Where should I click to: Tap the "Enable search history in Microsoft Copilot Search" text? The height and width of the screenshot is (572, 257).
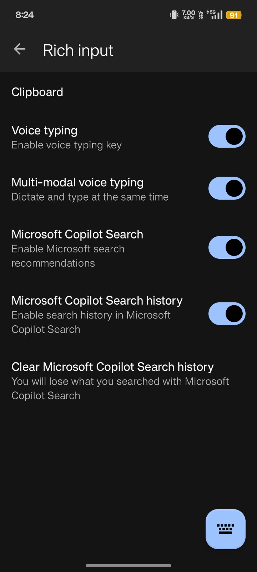click(91, 322)
